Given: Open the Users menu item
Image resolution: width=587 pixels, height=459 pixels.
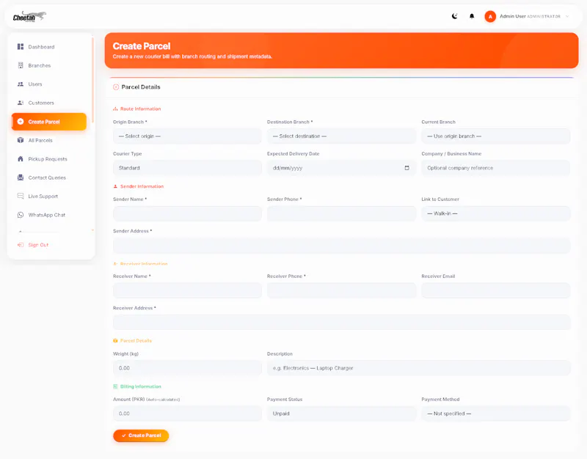Looking at the screenshot, I should [49, 84].
